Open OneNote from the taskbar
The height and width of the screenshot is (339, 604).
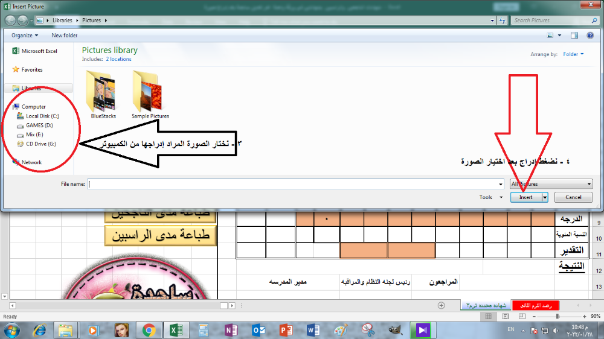[x=231, y=331]
